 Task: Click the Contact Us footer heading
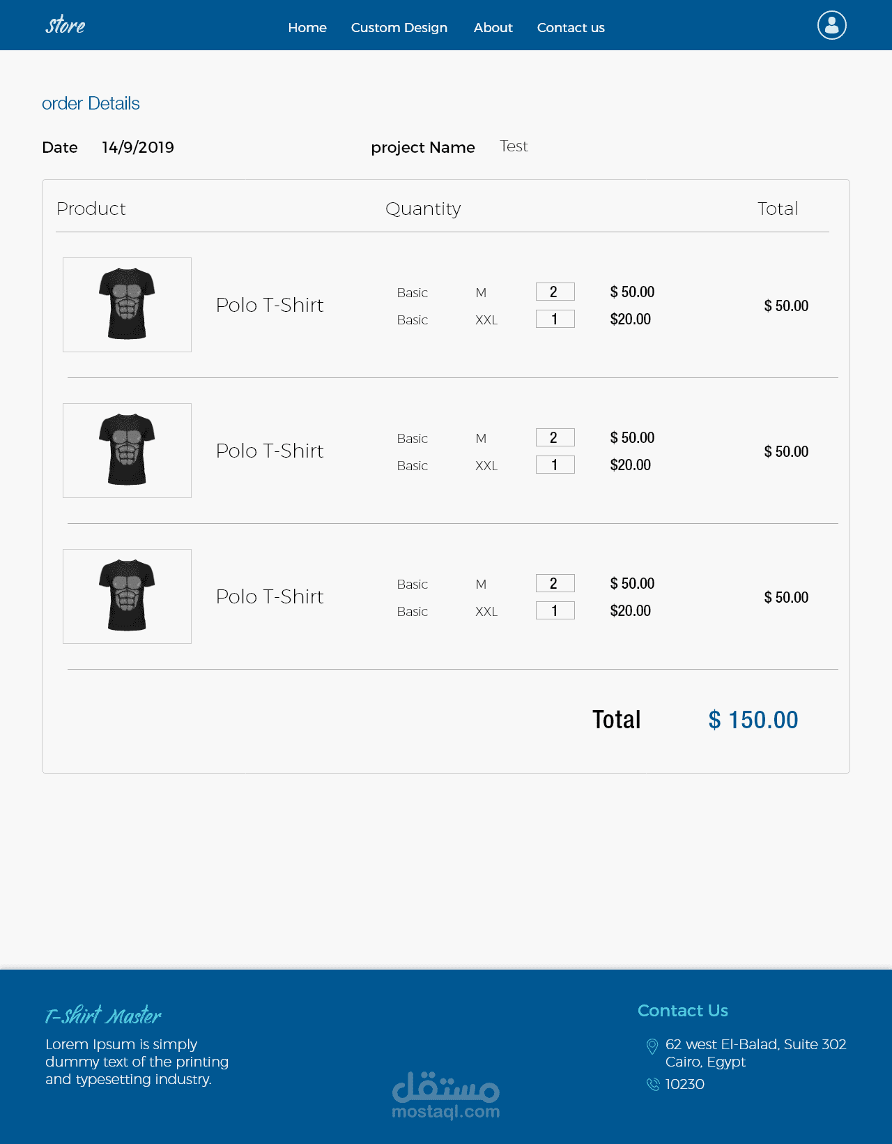pyautogui.click(x=682, y=1011)
